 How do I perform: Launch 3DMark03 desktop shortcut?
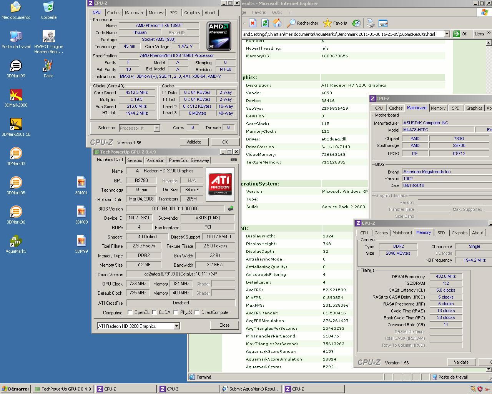pos(16,157)
